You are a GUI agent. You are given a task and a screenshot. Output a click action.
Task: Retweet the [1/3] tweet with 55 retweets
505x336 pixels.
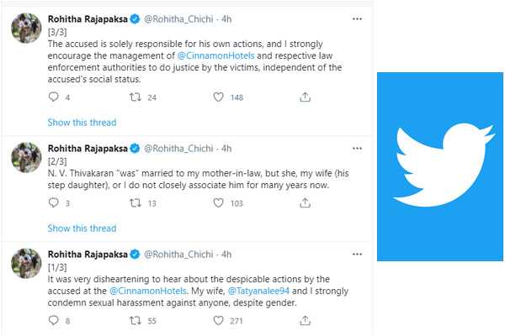[135, 320]
